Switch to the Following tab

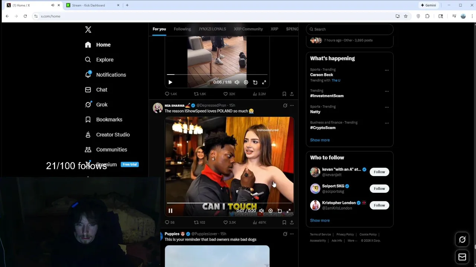tap(182, 29)
